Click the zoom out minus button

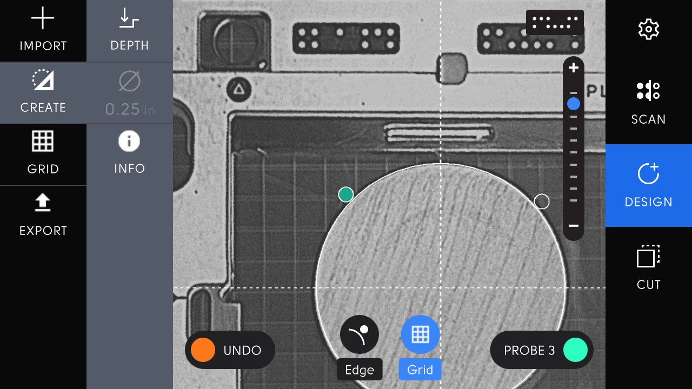(574, 226)
